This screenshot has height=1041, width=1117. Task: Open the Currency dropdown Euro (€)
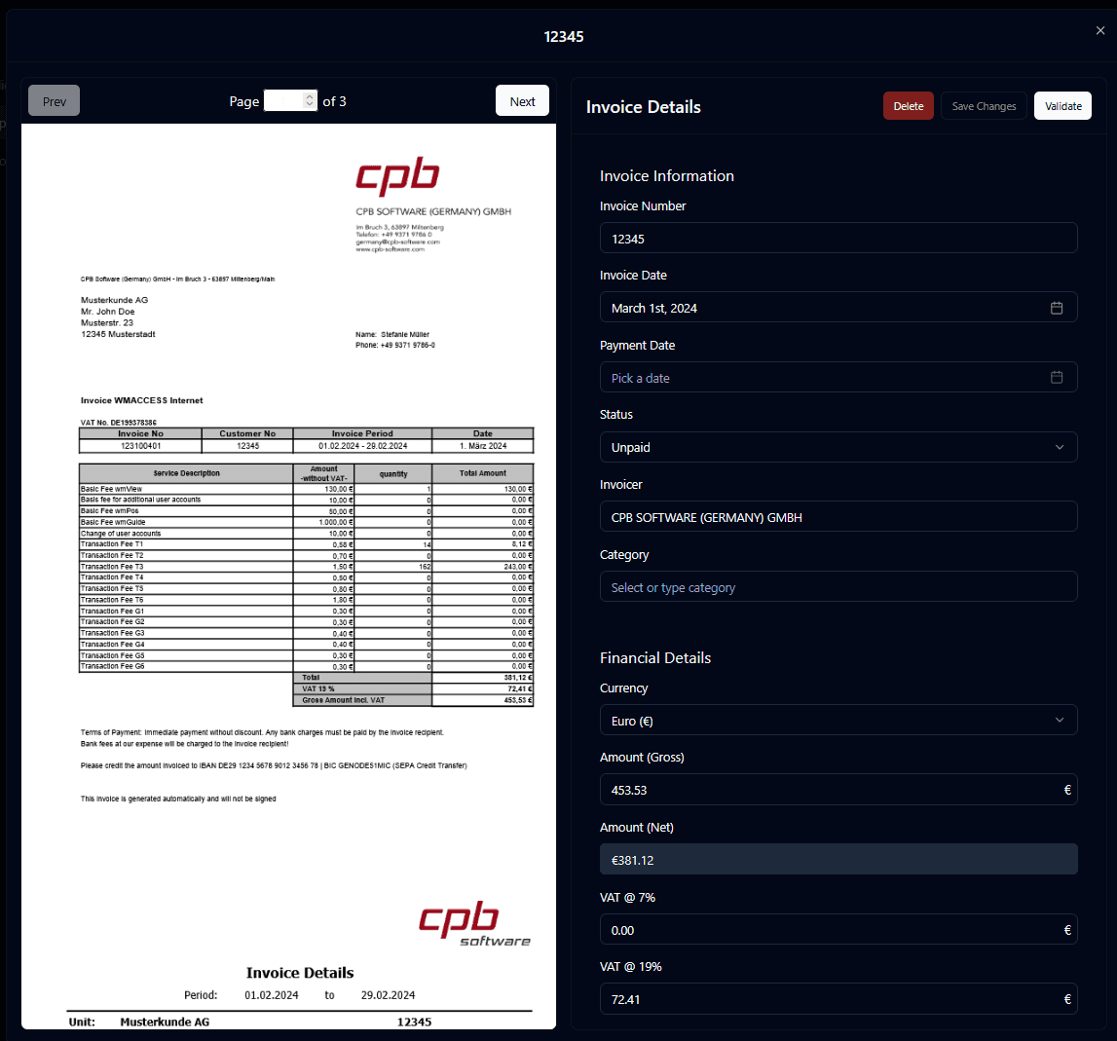coord(838,721)
